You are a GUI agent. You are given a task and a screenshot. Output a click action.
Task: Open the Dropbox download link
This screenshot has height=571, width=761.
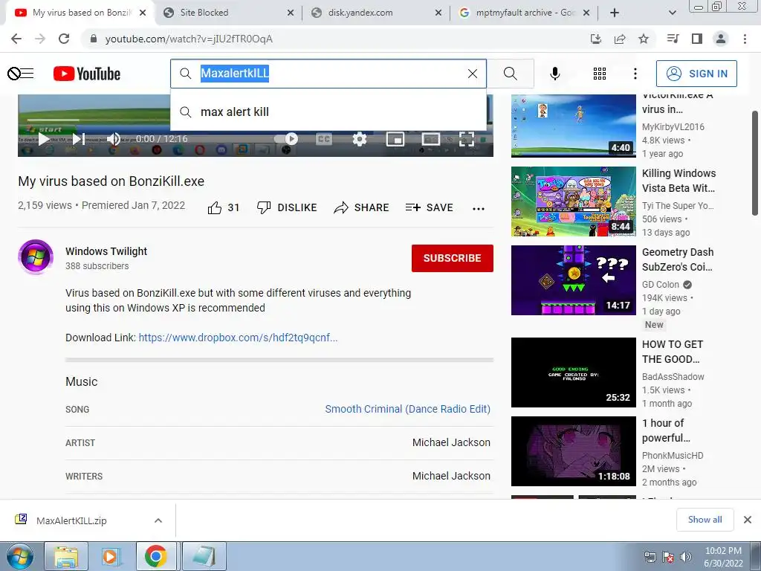(238, 338)
